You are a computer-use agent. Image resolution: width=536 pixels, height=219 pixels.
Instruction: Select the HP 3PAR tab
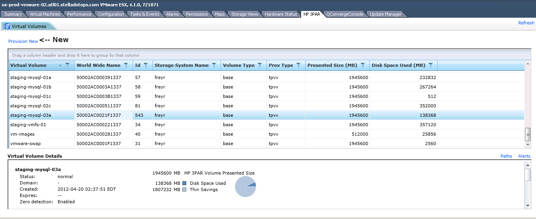pyautogui.click(x=311, y=14)
